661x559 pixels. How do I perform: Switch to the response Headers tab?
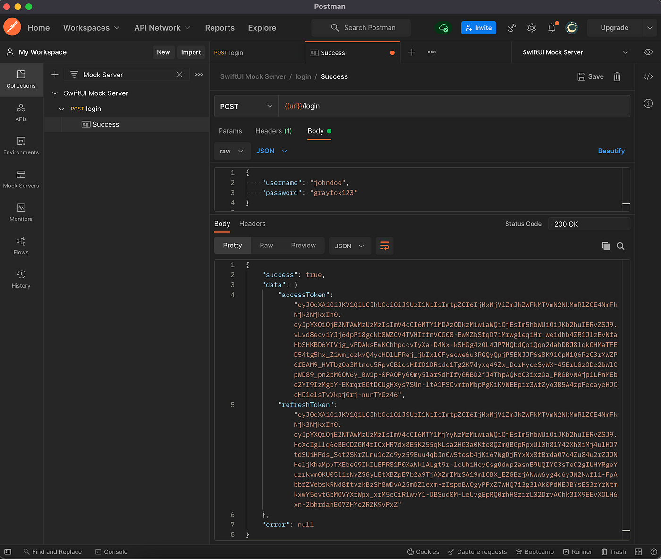click(252, 224)
